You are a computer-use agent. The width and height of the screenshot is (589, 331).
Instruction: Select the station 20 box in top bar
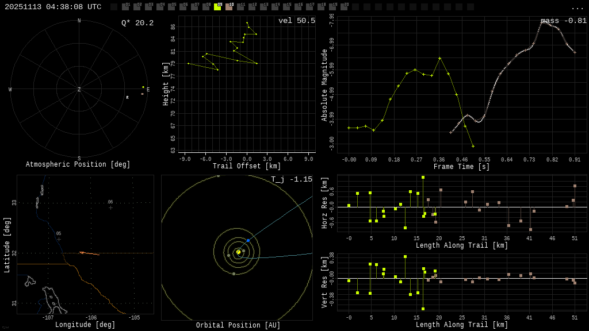click(x=344, y=7)
